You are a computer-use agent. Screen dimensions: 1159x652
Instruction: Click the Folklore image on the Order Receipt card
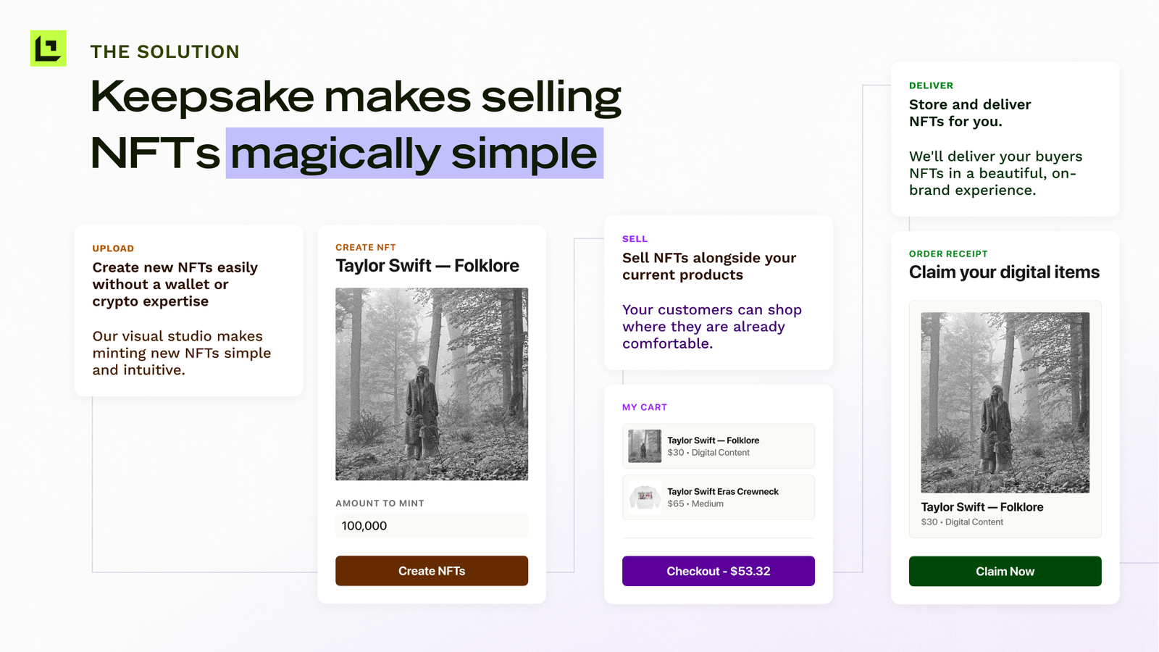1004,401
